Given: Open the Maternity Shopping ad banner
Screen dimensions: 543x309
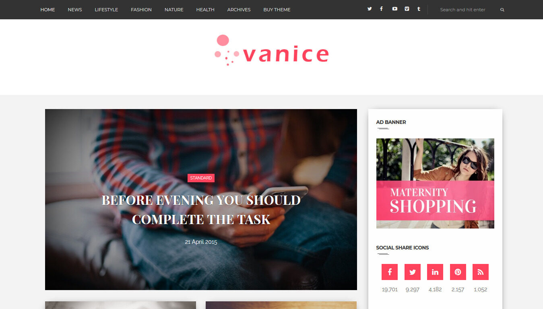Looking at the screenshot, I should pos(435,183).
